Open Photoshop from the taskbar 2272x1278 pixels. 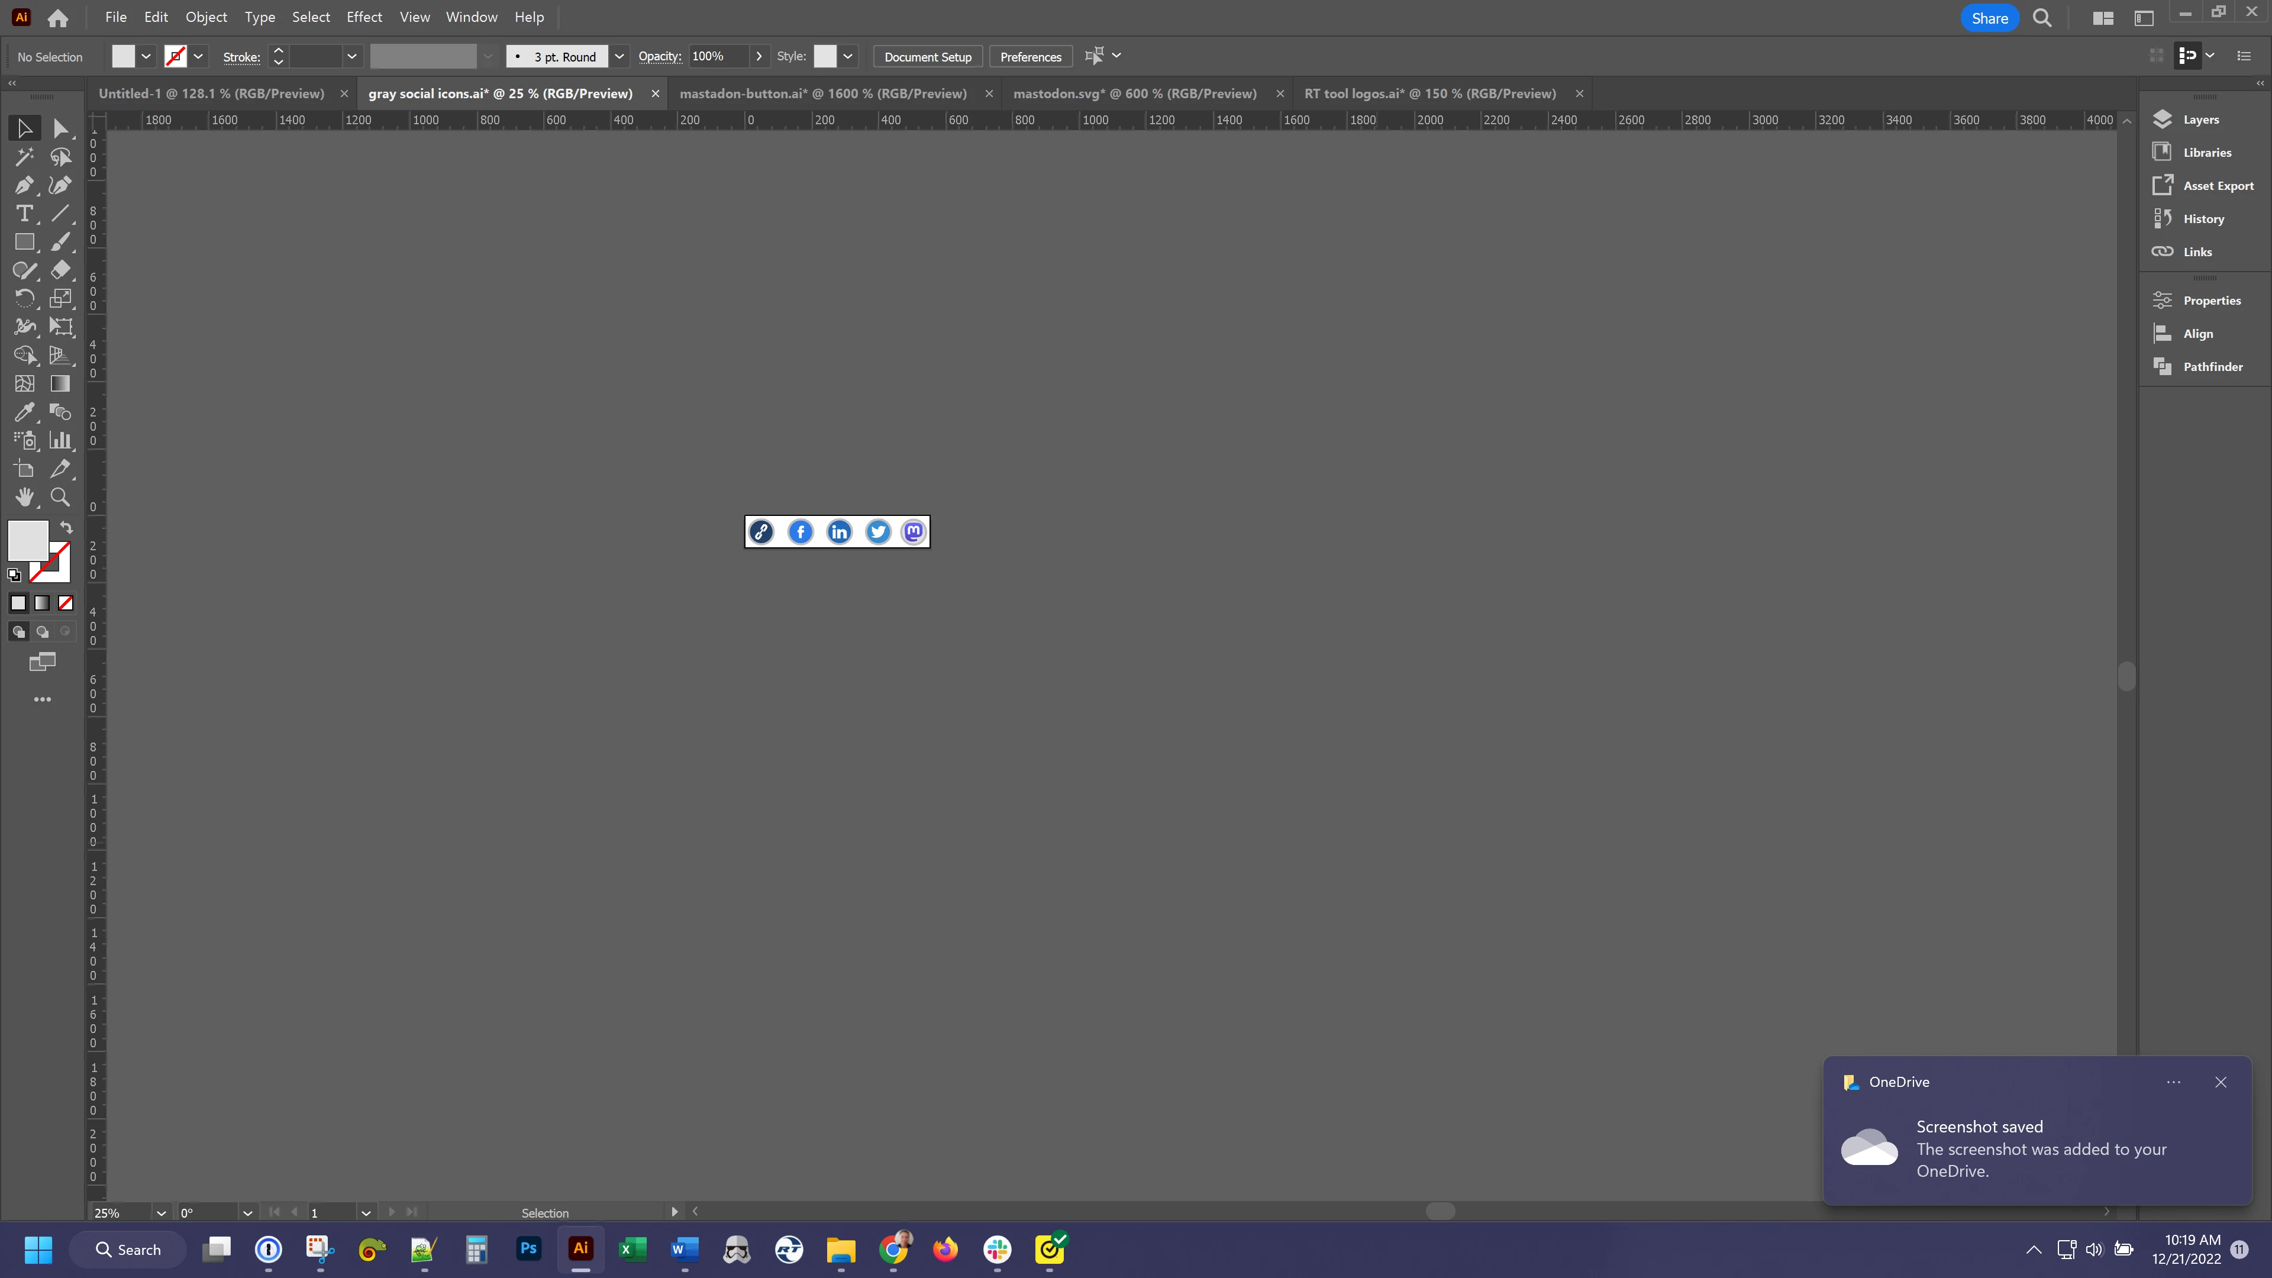pos(528,1249)
